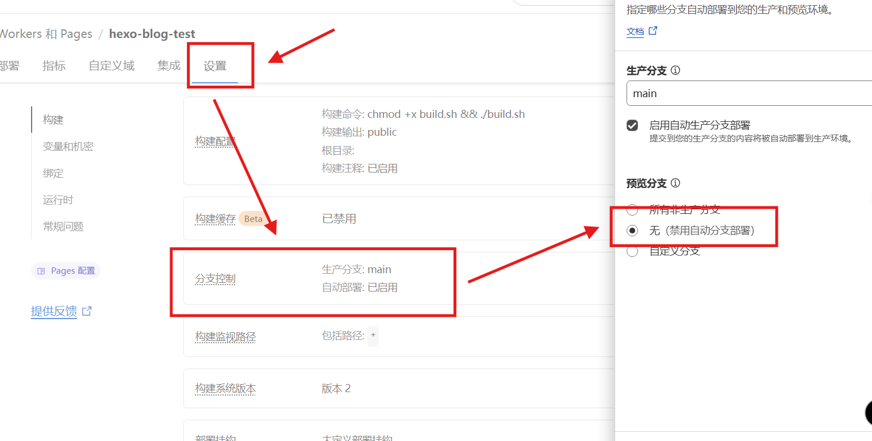Viewport: 872px width, 441px height.
Task: Click the book icon in Pages 配置 badge
Action: click(41, 271)
